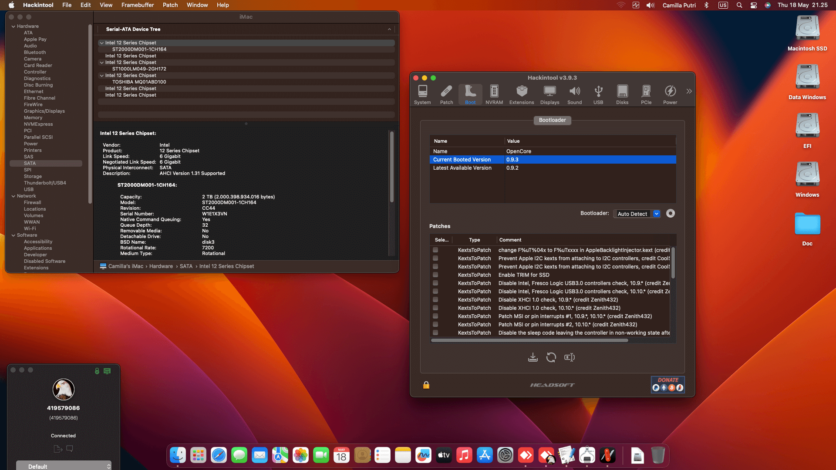Tick the Patch MSI or pin interrupts #2 checkbox

[x=435, y=325]
